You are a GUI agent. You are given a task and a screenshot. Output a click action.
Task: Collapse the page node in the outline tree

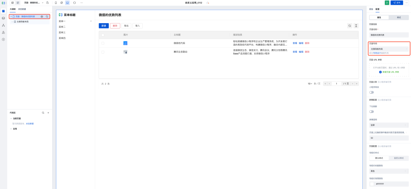pos(11,16)
